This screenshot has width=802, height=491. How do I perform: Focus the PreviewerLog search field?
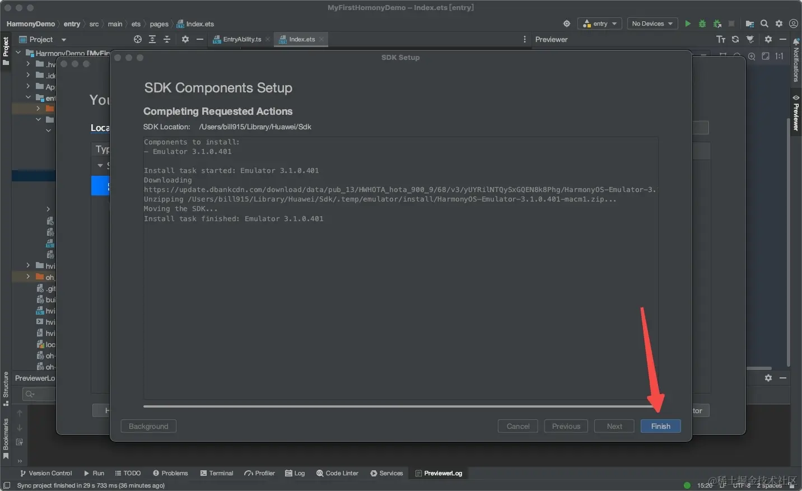39,394
